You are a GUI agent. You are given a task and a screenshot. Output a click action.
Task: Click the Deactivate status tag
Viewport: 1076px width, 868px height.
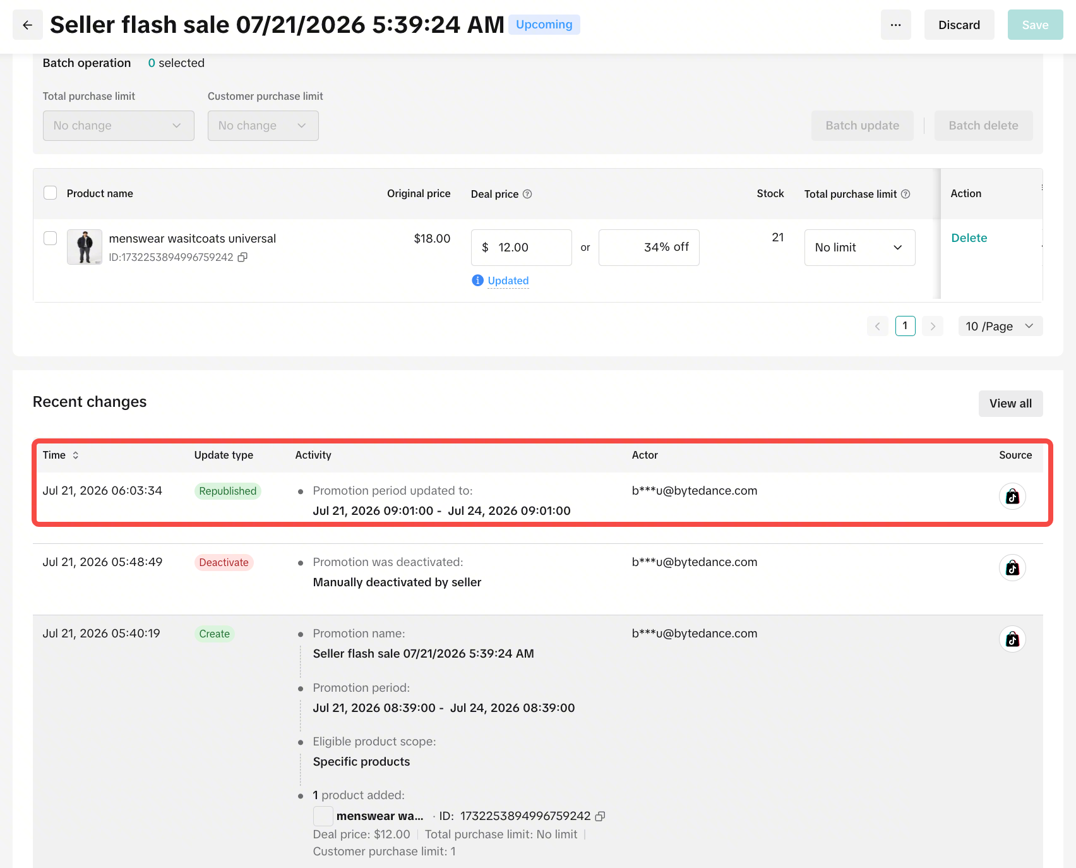click(224, 562)
